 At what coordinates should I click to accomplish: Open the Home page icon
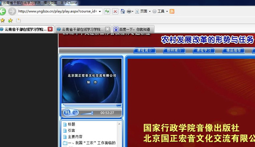coord(123,11)
